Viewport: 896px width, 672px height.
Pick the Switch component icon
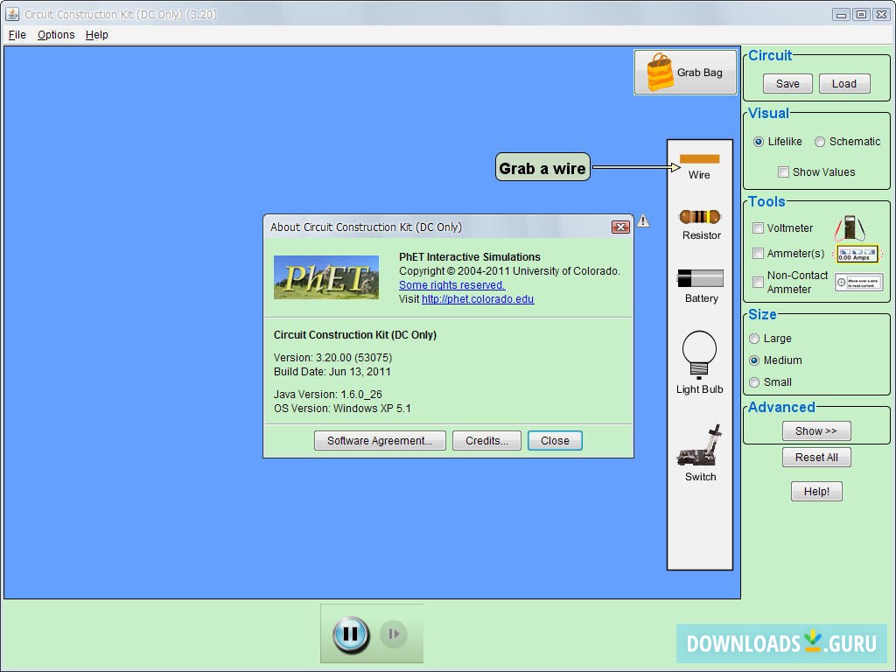(699, 446)
